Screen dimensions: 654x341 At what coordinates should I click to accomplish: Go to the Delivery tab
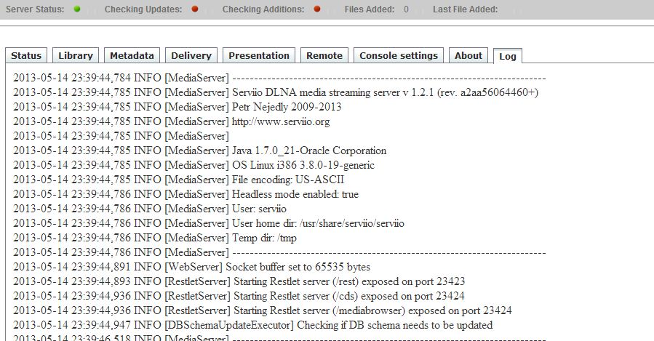(x=191, y=55)
